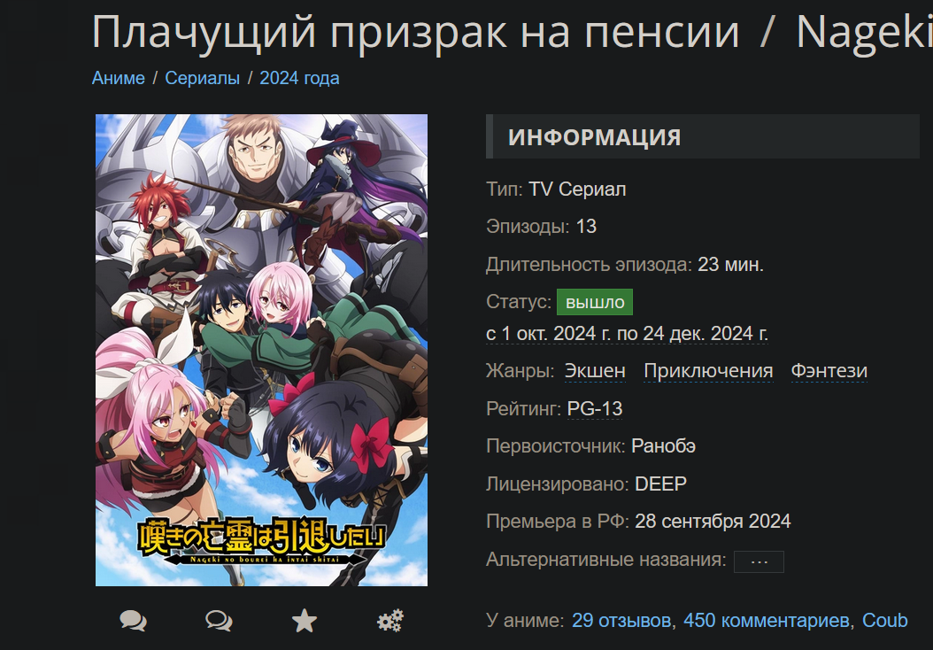The image size is (933, 650).
Task: Click the star favorites icon
Action: (304, 620)
